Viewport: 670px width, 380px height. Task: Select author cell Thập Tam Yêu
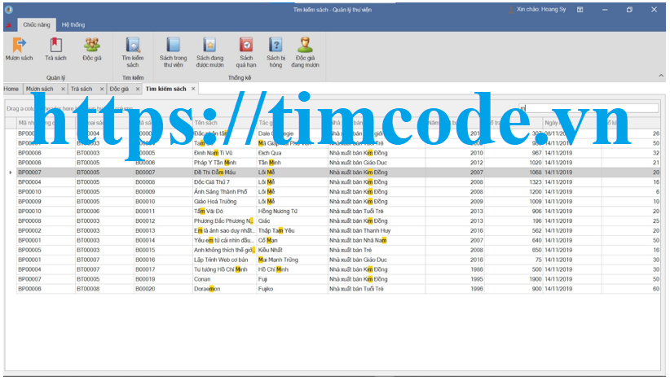(293, 230)
